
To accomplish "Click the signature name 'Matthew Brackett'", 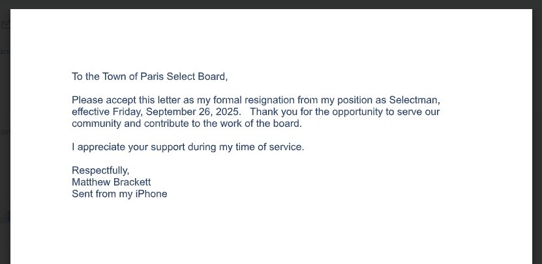I will (x=111, y=182).
